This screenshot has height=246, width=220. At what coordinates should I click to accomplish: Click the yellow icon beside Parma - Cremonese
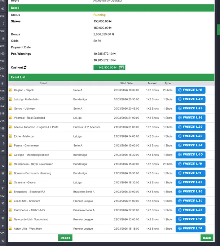tap(10, 145)
